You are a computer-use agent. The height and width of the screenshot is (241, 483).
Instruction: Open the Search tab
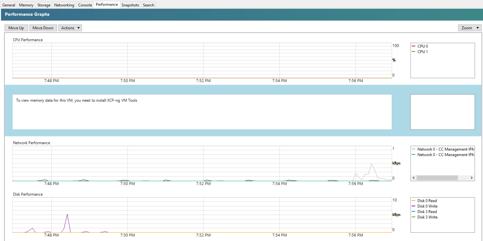pos(148,5)
